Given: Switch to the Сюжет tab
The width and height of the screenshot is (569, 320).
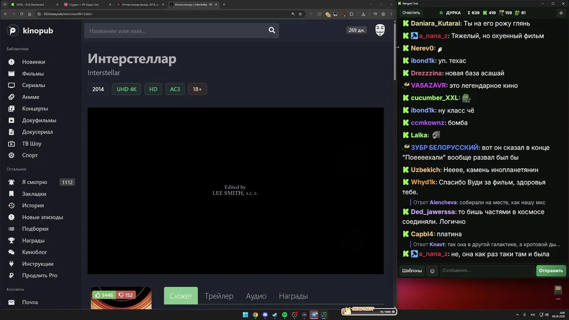Looking at the screenshot, I should tap(181, 296).
